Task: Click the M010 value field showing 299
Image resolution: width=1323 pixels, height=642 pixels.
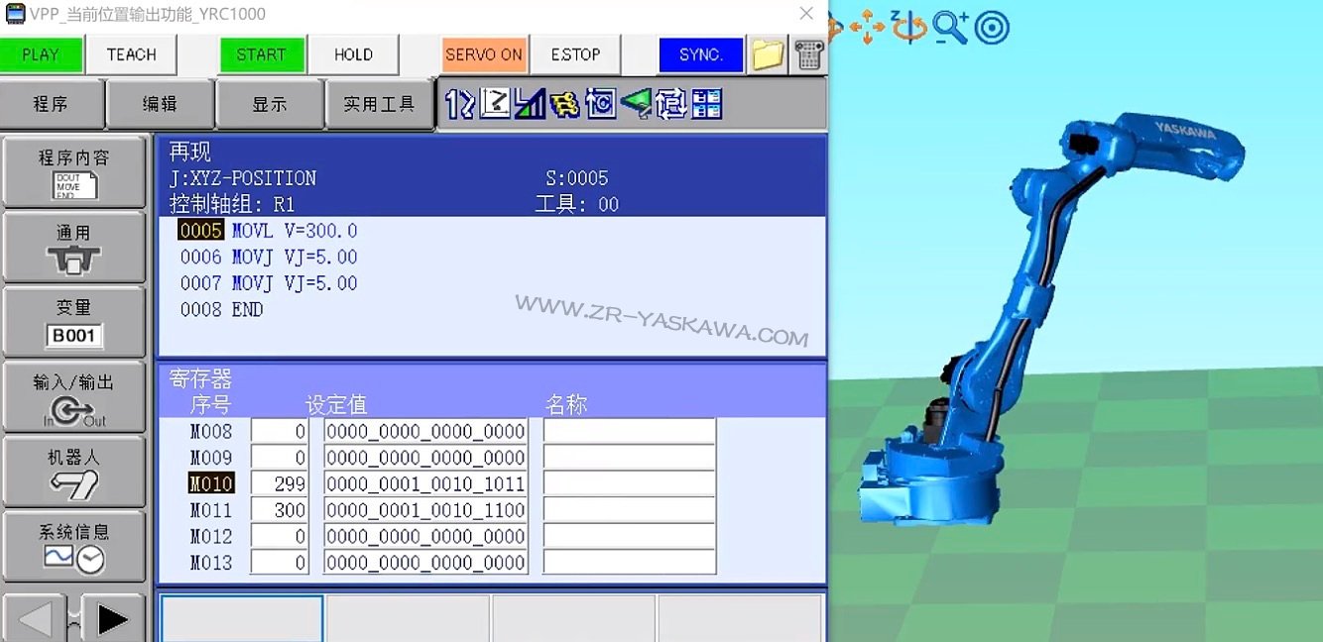Action: tap(280, 483)
